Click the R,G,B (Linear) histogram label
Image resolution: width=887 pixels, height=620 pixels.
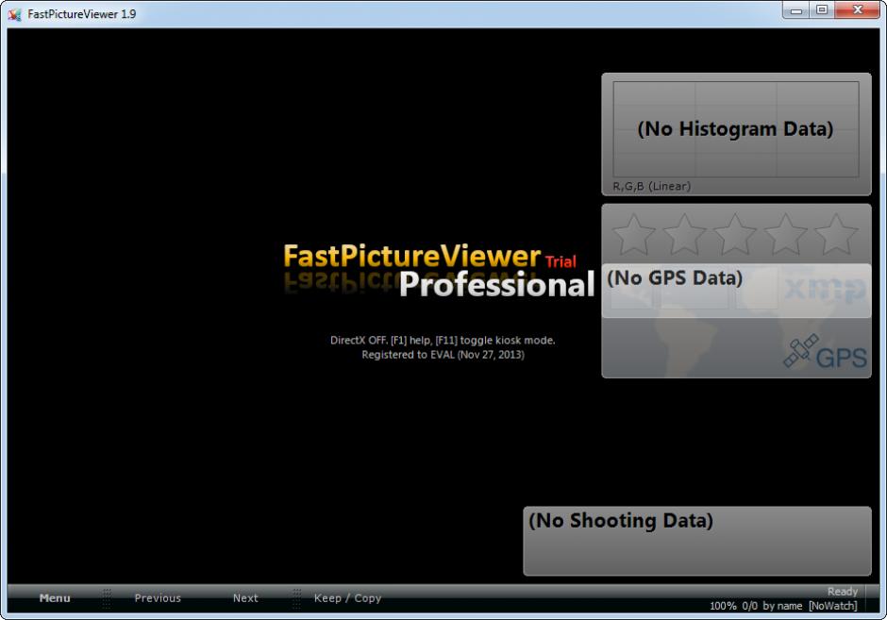pos(652,186)
